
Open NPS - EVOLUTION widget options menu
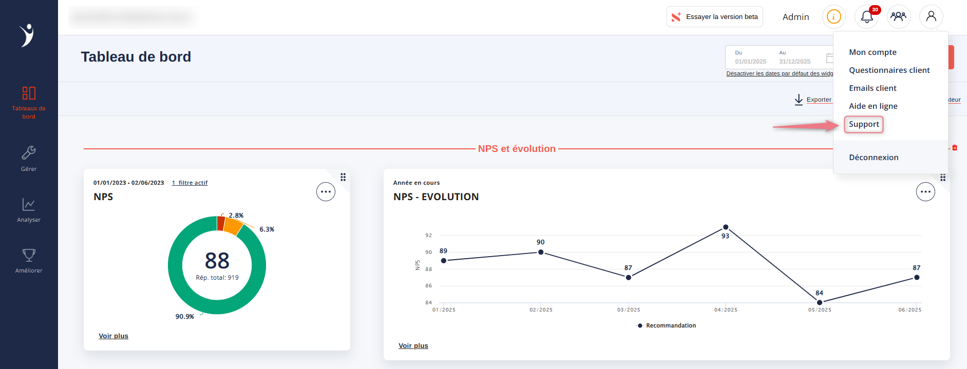[x=925, y=192]
